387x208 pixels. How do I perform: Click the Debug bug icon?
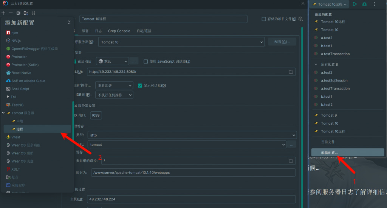click(x=364, y=4)
